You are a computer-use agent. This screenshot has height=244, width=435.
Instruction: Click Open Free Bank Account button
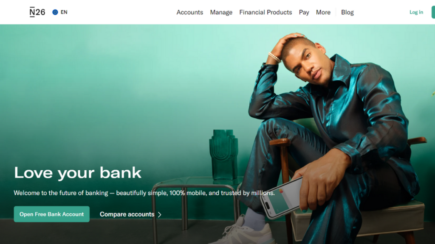[51, 214]
